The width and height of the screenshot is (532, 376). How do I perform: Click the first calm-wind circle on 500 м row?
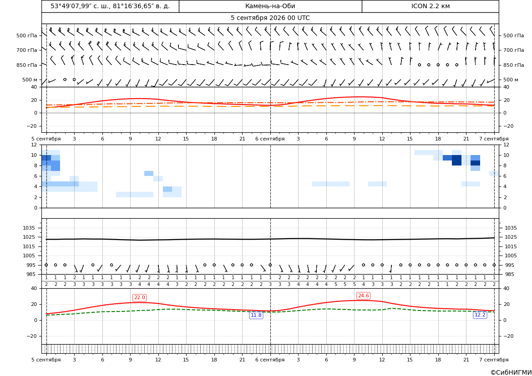(65, 79)
